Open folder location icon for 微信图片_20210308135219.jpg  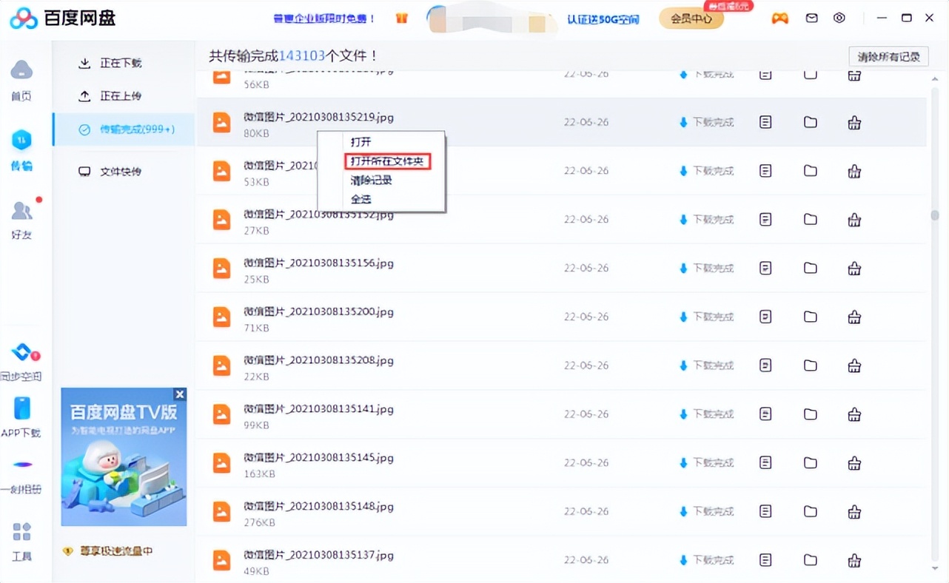[810, 122]
